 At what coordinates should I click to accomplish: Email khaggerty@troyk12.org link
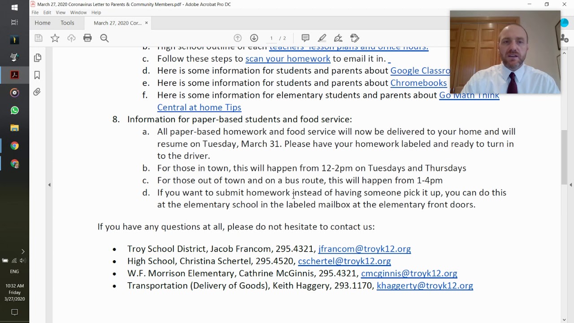click(425, 286)
